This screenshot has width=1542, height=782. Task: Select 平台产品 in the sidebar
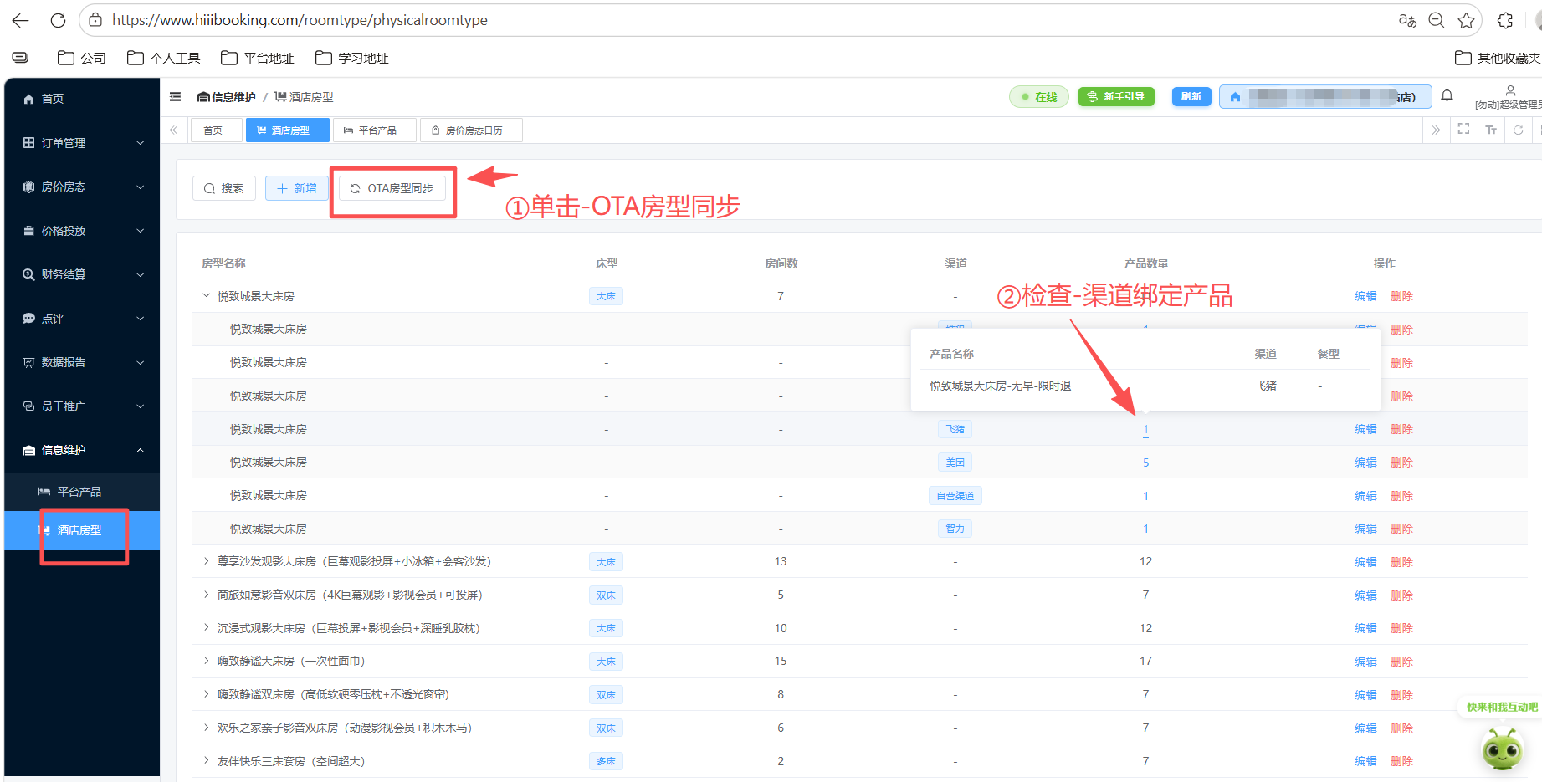[79, 492]
